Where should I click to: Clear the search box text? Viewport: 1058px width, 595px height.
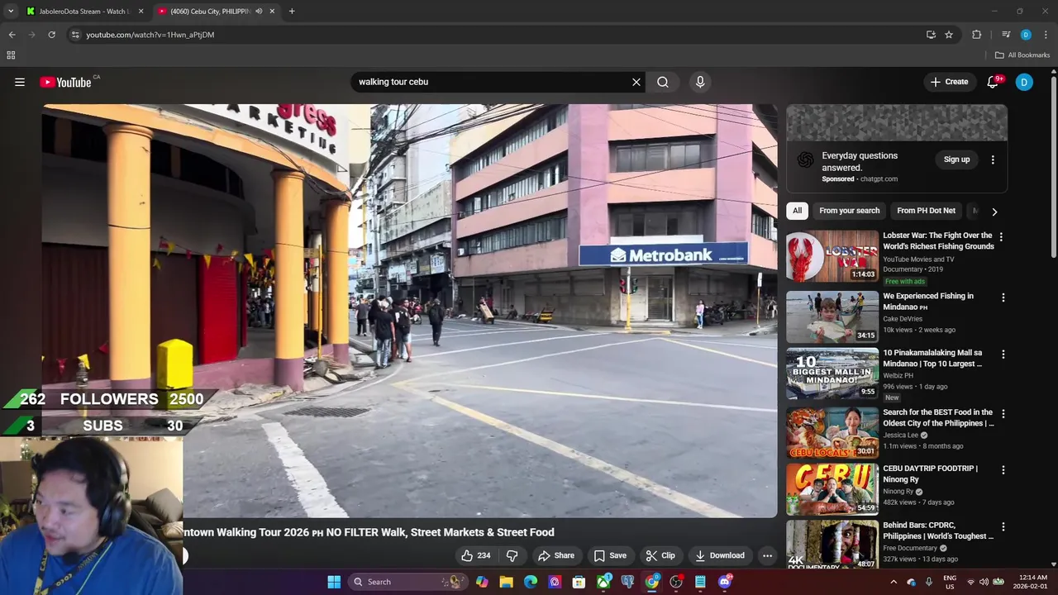coord(636,82)
